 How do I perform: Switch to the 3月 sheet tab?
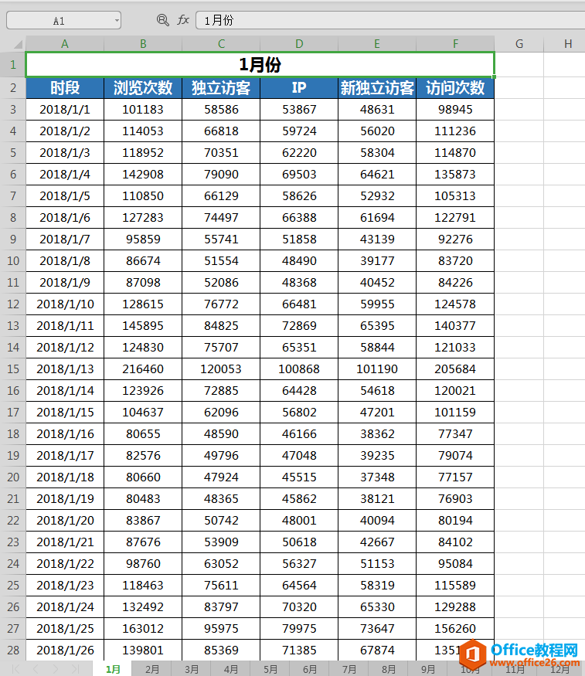tap(192, 669)
